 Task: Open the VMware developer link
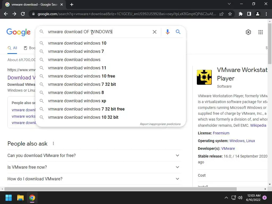point(228,148)
